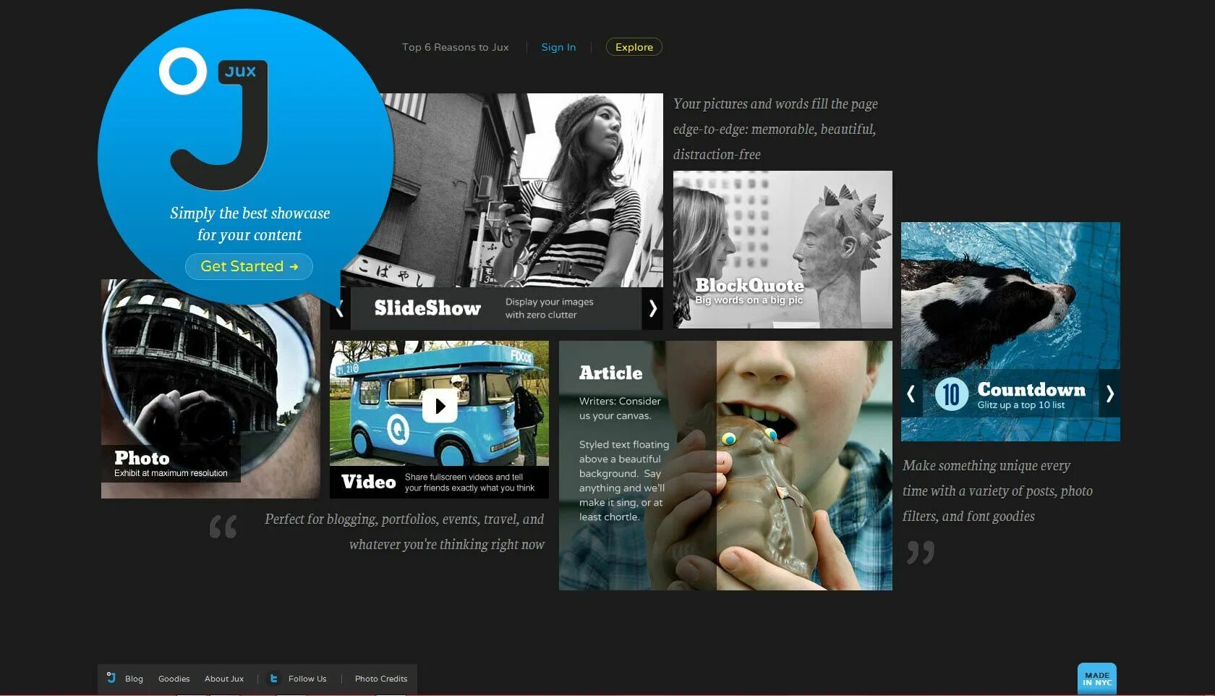Open the Photo colosseum thumbnail
This screenshot has width=1215, height=696.
pyautogui.click(x=210, y=389)
